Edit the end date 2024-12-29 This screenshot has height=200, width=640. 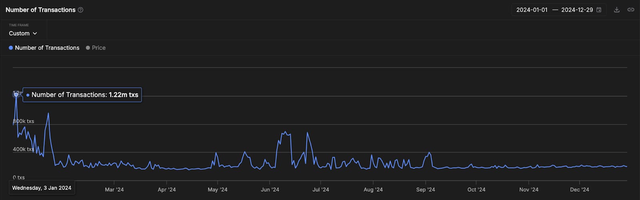577,10
